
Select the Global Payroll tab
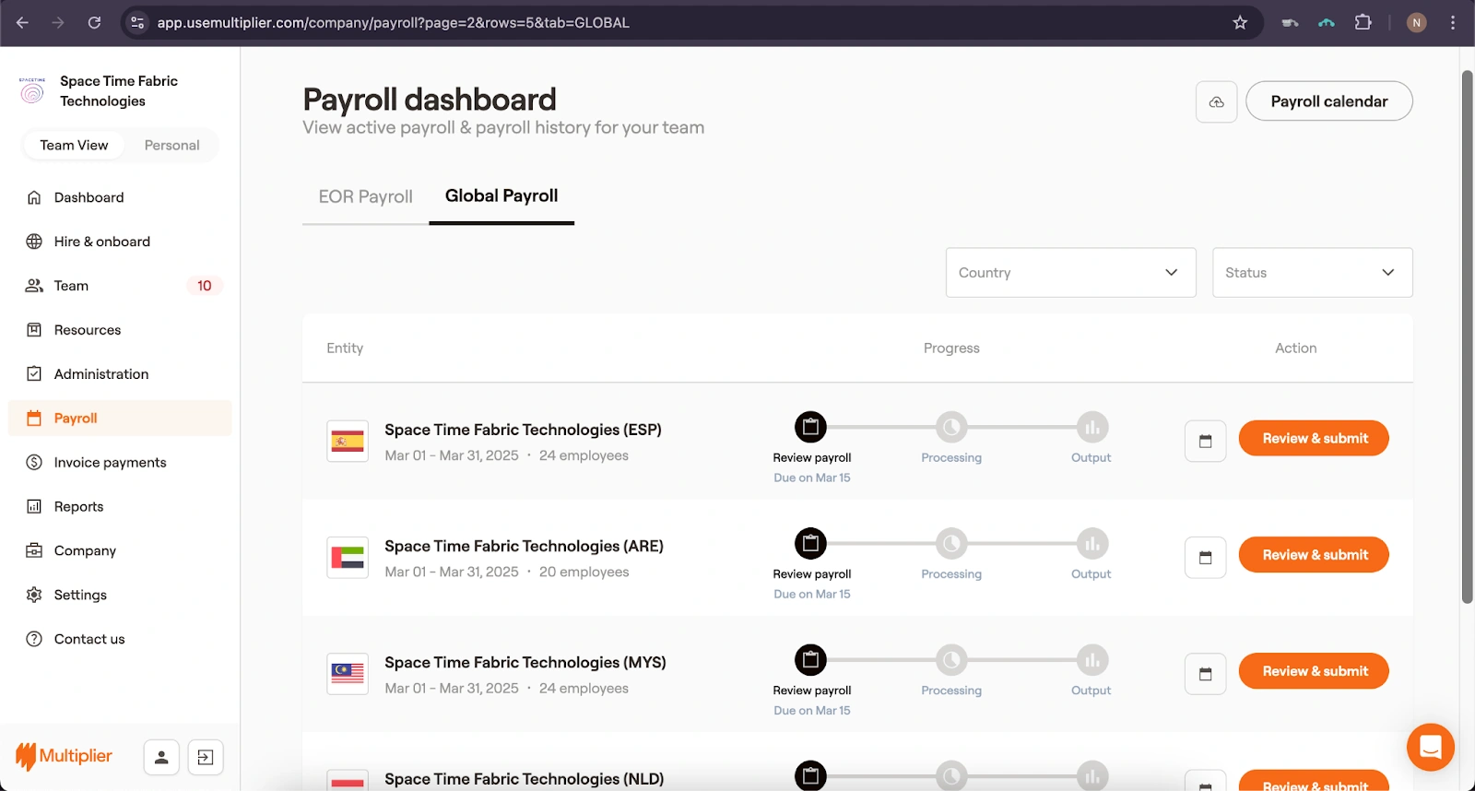tap(501, 195)
